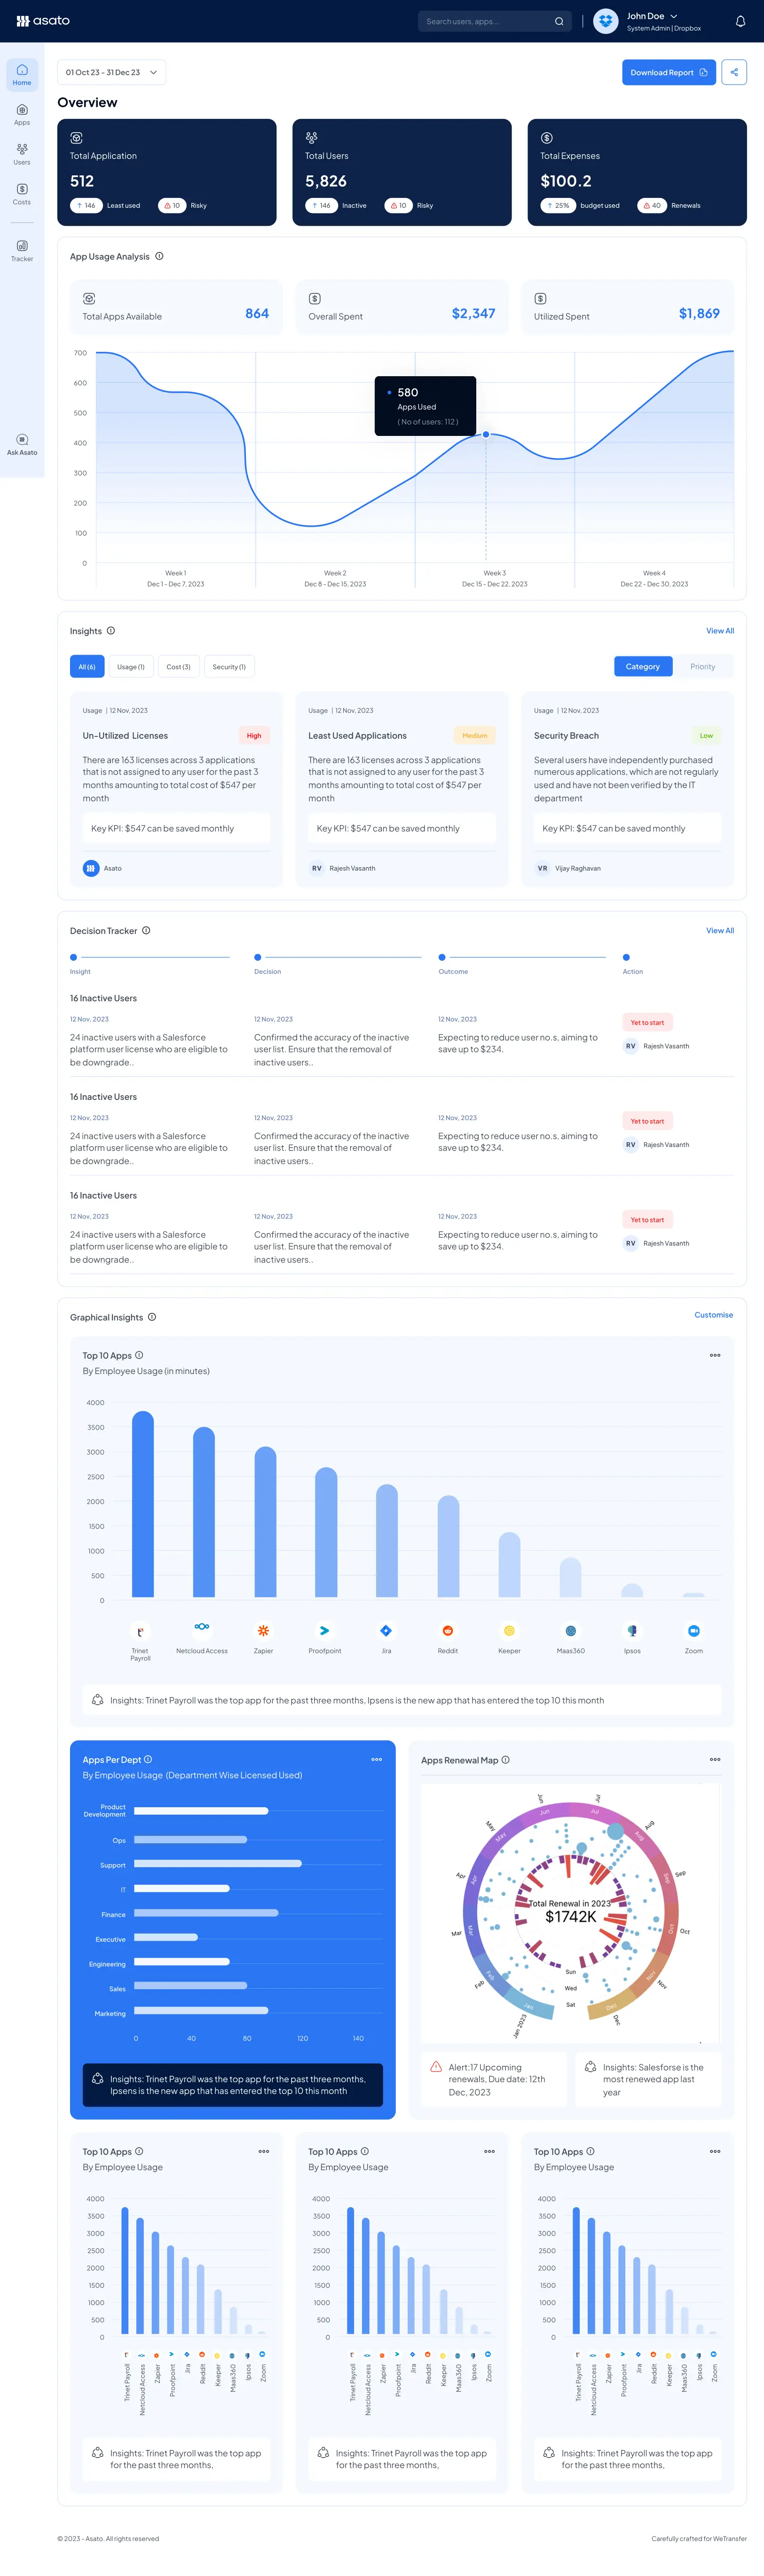
Task: Click the Low badge on the Security Breach card
Action: tap(707, 735)
